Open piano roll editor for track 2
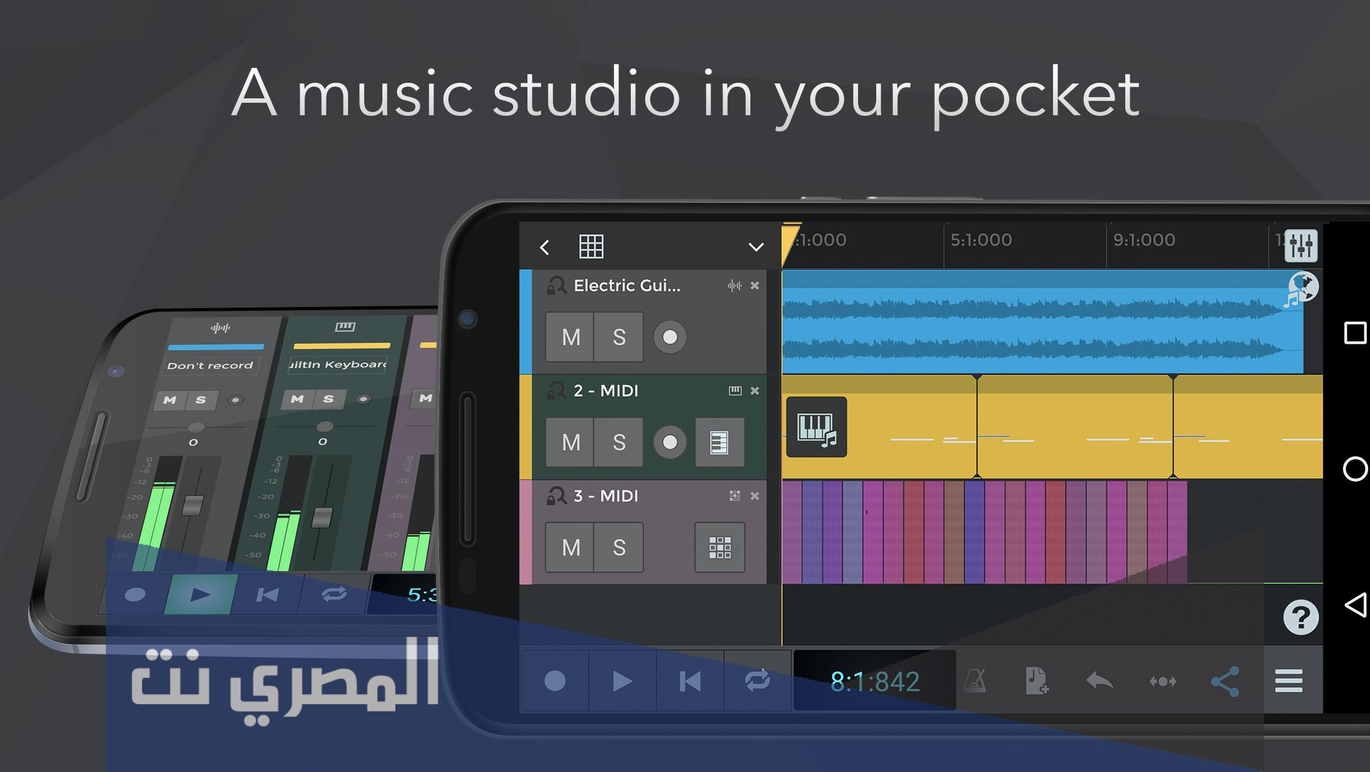Image resolution: width=1370 pixels, height=772 pixels. pos(719,443)
